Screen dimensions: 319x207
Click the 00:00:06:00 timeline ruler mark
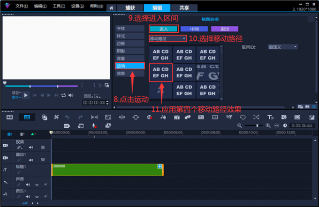pyautogui.click(x=173, y=133)
